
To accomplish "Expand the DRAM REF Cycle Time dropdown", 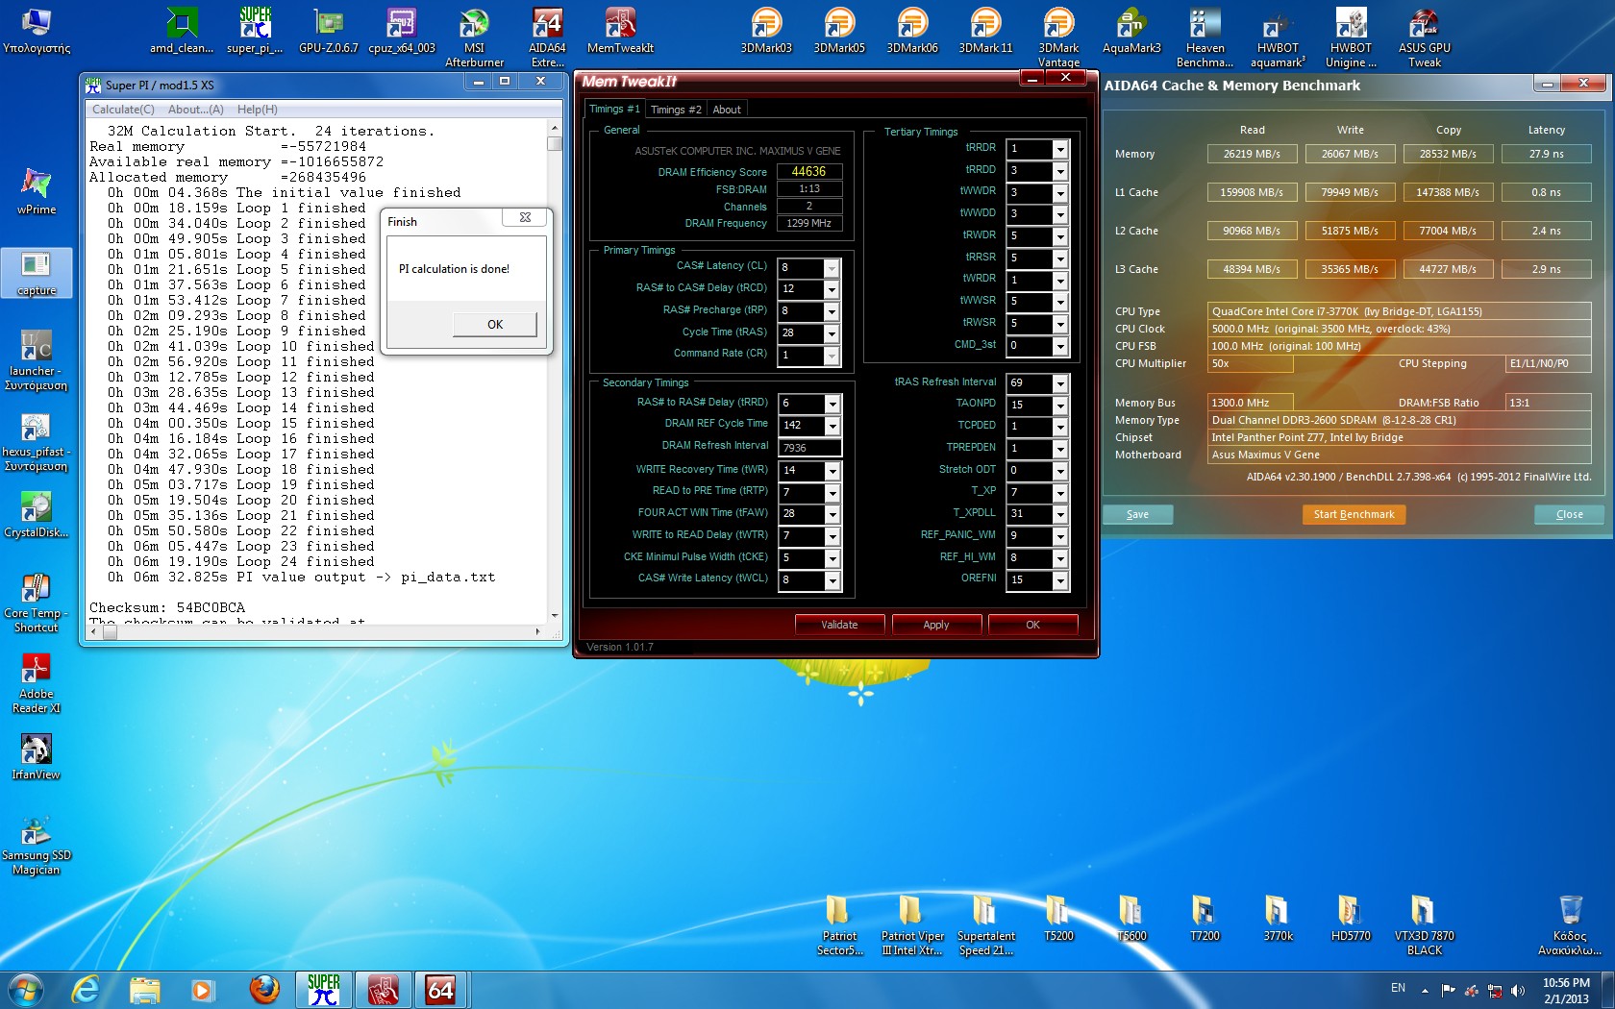I will pos(832,426).
